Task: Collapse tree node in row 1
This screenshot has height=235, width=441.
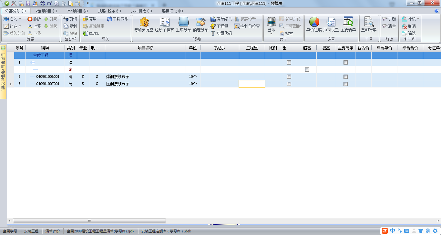Action: click(x=33, y=63)
